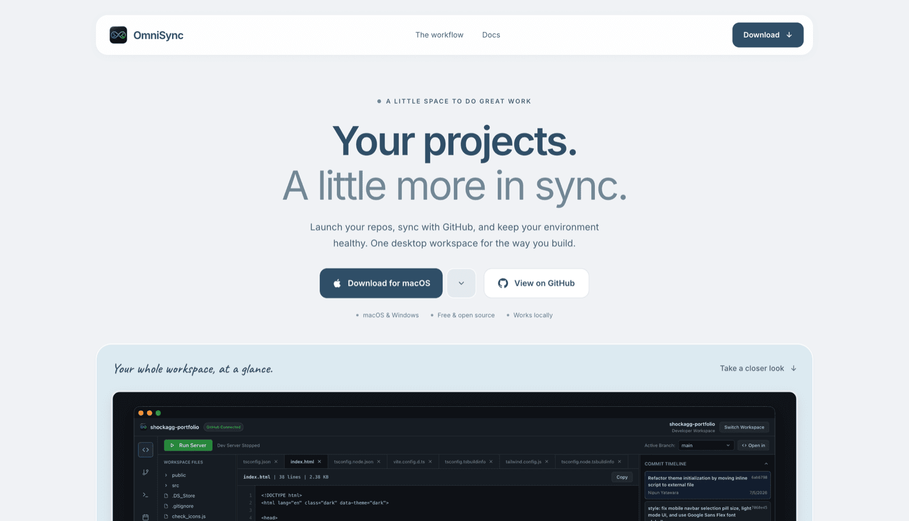Click the WORKSPACE FILES heading
The width and height of the screenshot is (909, 521).
pos(184,462)
